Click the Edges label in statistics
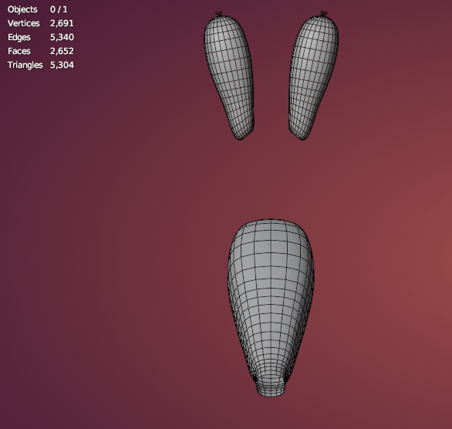The width and height of the screenshot is (452, 429). coord(19,37)
